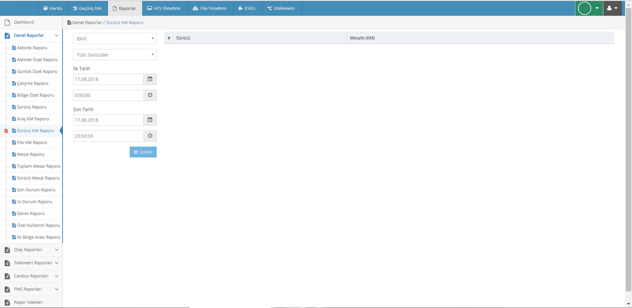
Task: Click the Telemetri Raporları document icon
Action: [7, 263]
